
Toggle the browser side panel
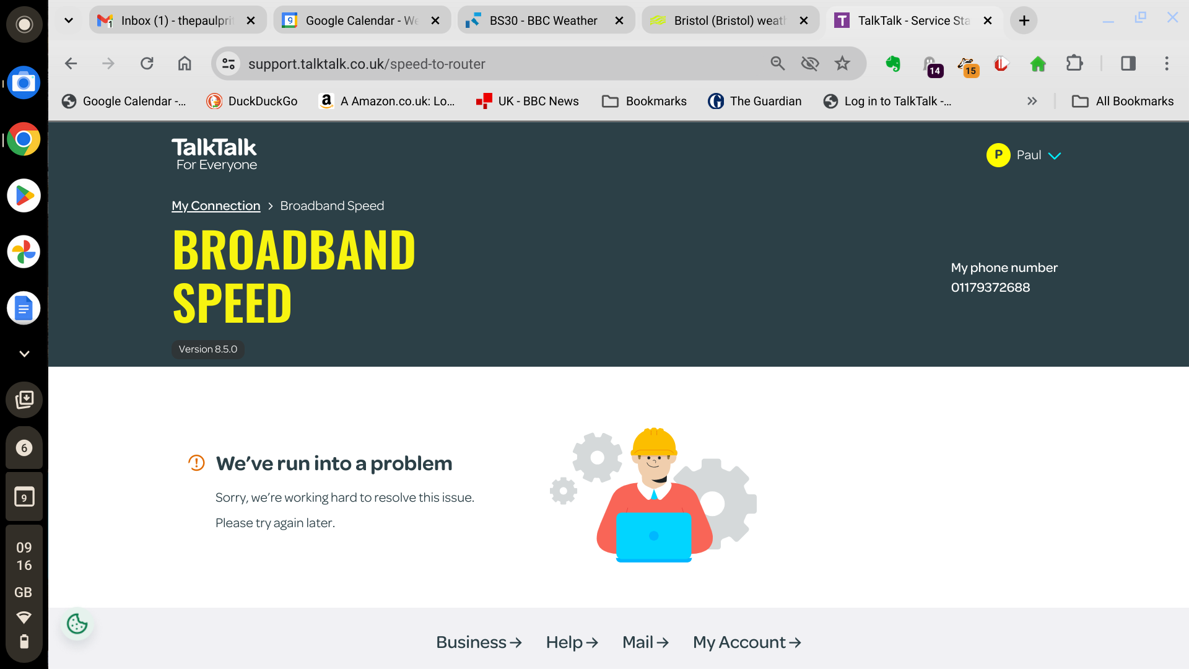pyautogui.click(x=1128, y=64)
